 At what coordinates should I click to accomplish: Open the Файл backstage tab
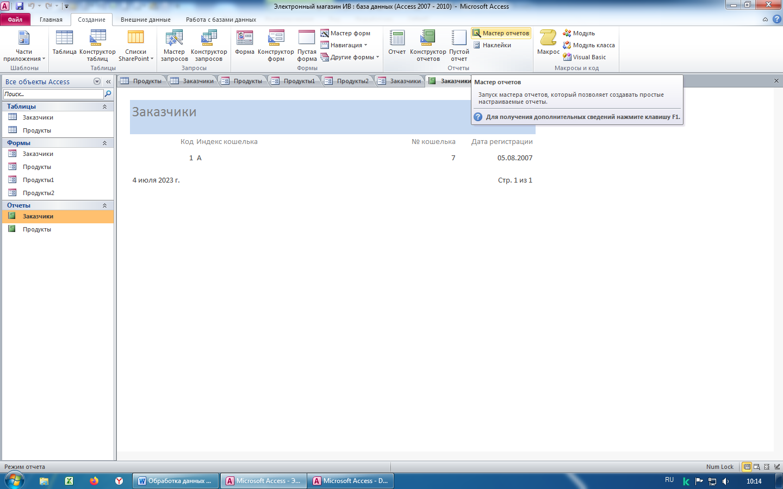15,20
